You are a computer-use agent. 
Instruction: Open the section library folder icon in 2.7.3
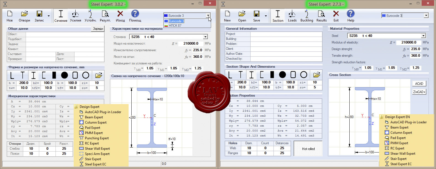(317, 75)
